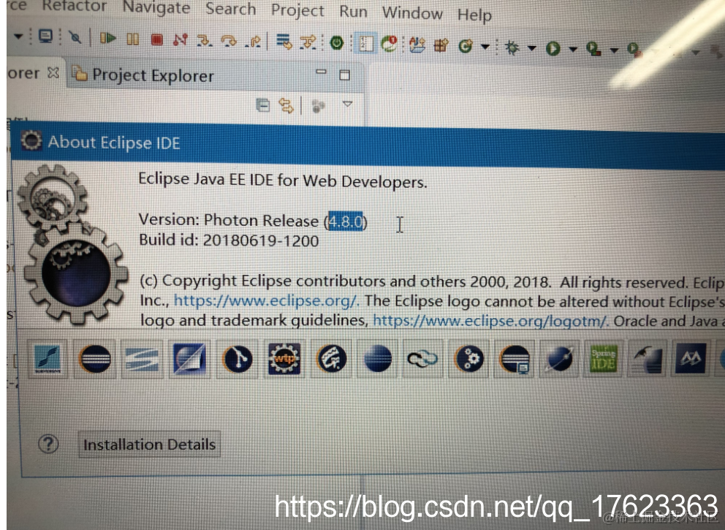The height and width of the screenshot is (530, 725).
Task: Toggle the highlighted document toolbar button
Action: [x=365, y=43]
